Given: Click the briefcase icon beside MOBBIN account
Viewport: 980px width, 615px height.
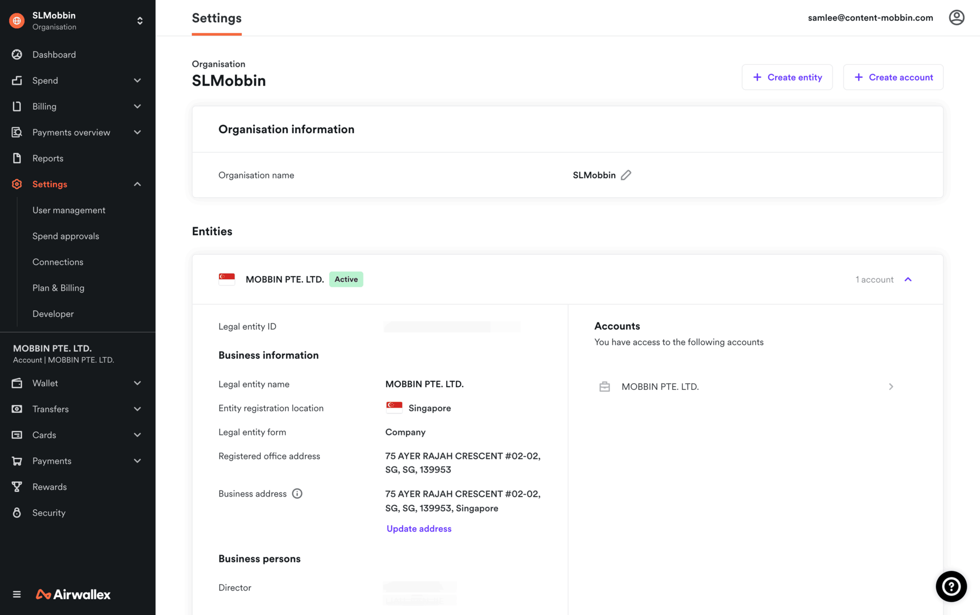Looking at the screenshot, I should point(604,386).
